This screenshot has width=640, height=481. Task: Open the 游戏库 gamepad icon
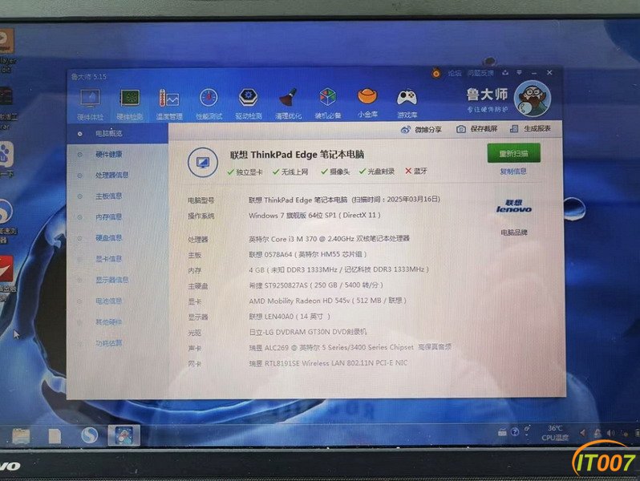pos(407,103)
